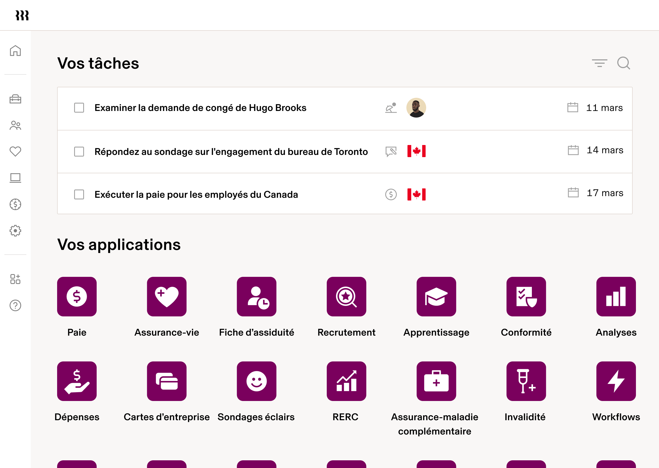This screenshot has height=468, width=659.
Task: Launch Sondages éclairs
Action: click(x=256, y=381)
